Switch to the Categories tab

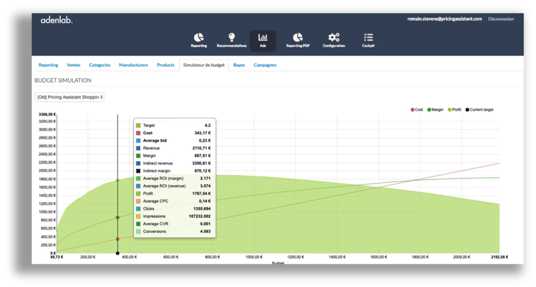coord(100,65)
